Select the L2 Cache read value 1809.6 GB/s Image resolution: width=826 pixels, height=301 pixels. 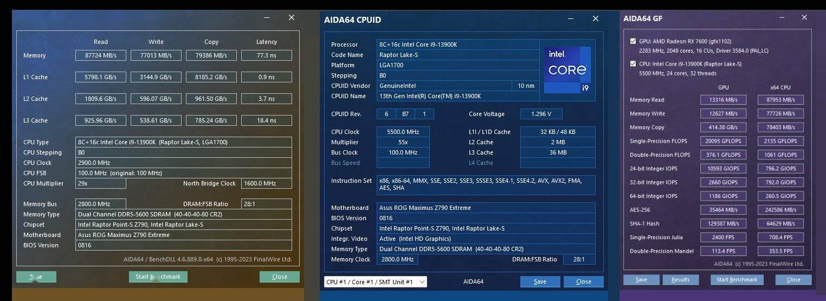[x=101, y=99]
